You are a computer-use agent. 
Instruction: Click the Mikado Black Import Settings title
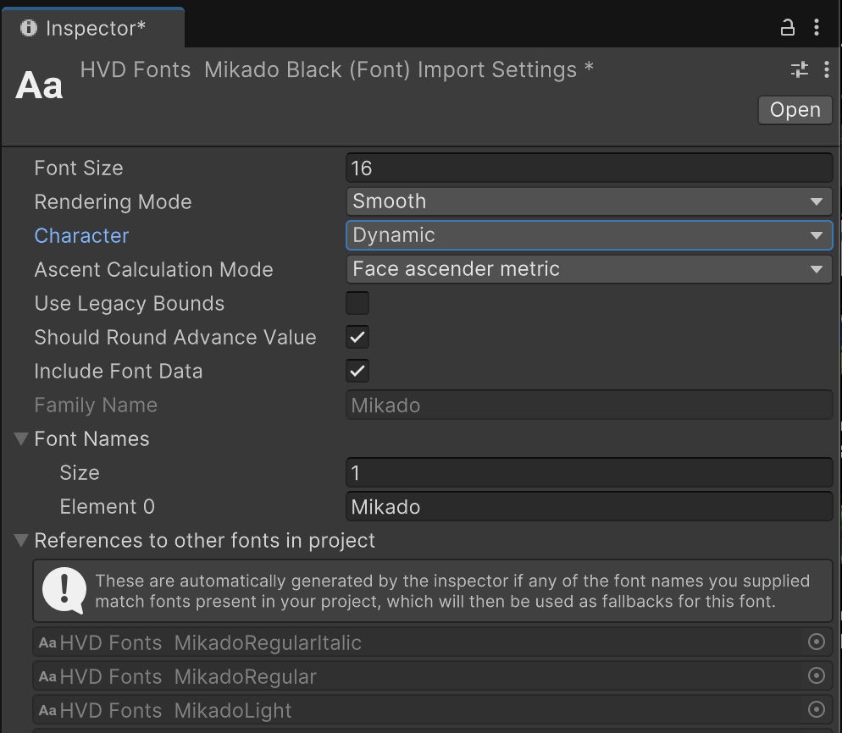click(336, 69)
